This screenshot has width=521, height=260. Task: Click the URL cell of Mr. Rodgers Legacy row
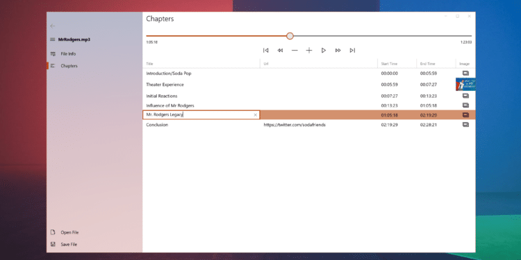click(319, 115)
